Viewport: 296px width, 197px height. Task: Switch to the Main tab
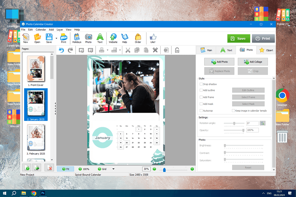(206, 50)
